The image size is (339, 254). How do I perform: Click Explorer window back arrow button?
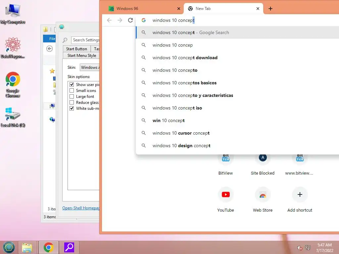pyautogui.click(x=50, y=49)
